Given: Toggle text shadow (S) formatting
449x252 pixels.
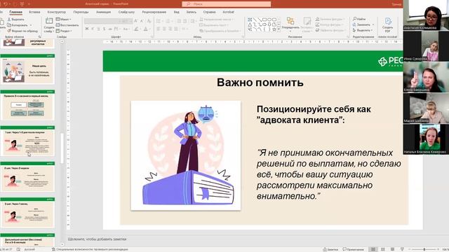Looking at the screenshot, I should [x=105, y=29].
